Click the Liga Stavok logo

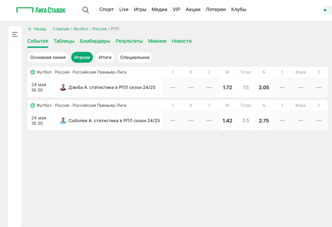click(x=41, y=10)
